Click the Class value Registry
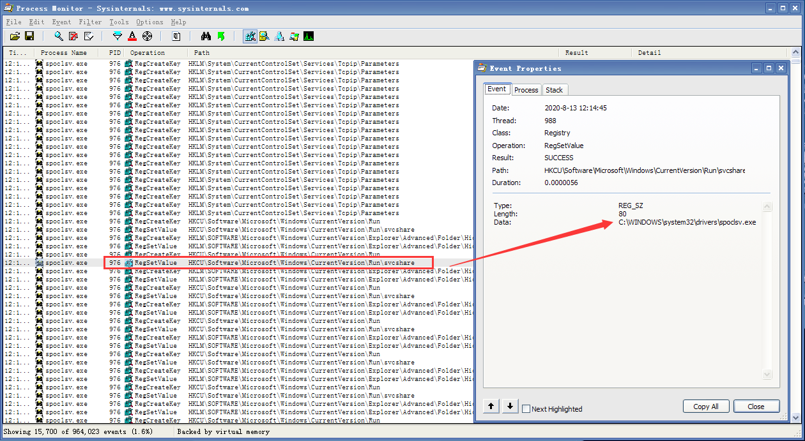This screenshot has height=441, width=805. pyautogui.click(x=557, y=133)
